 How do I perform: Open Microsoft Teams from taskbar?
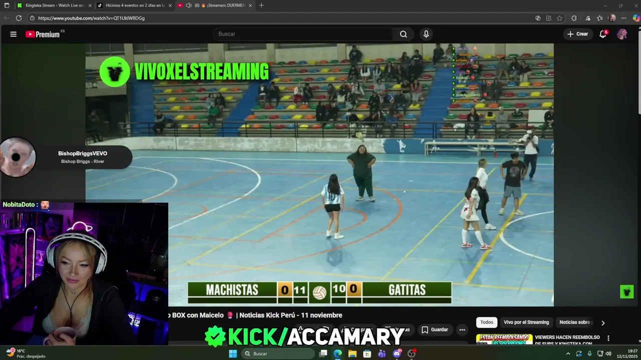tap(382, 353)
